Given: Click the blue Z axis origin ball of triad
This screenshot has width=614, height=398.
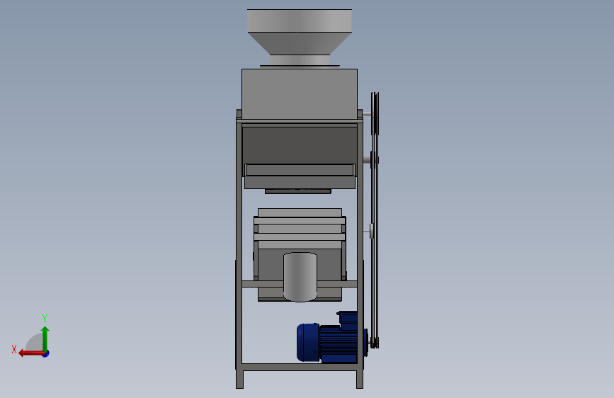Looking at the screenshot, I should [x=46, y=353].
